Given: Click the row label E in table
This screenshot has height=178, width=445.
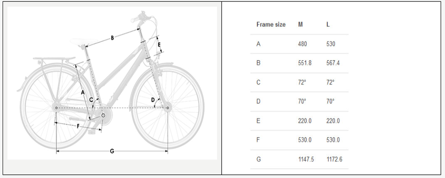Looking at the screenshot, I should [x=258, y=121].
